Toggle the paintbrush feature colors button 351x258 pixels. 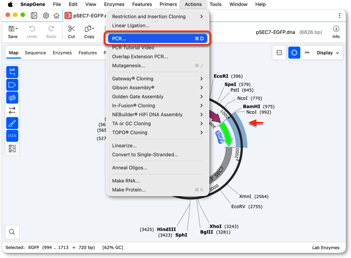point(12,123)
